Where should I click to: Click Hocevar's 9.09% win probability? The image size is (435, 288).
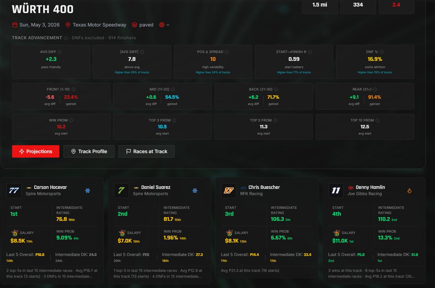tap(64, 238)
